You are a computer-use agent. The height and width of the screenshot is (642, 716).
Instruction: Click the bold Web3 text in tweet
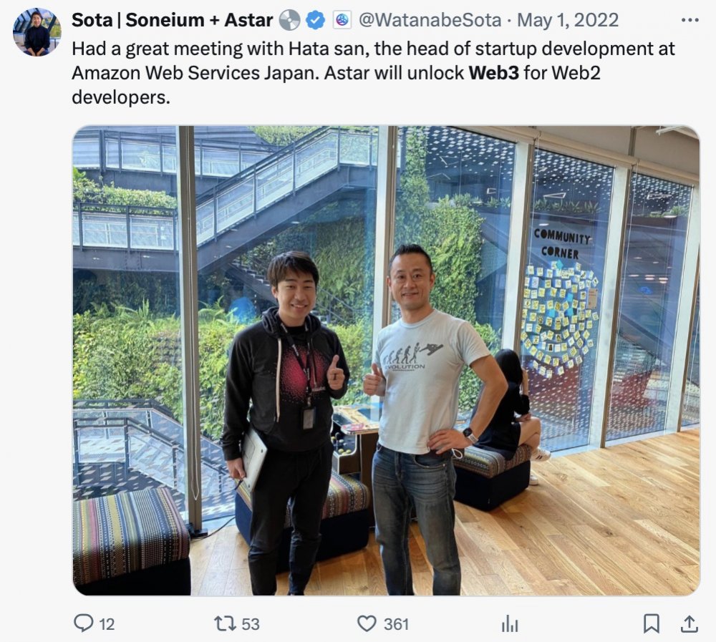[493, 72]
